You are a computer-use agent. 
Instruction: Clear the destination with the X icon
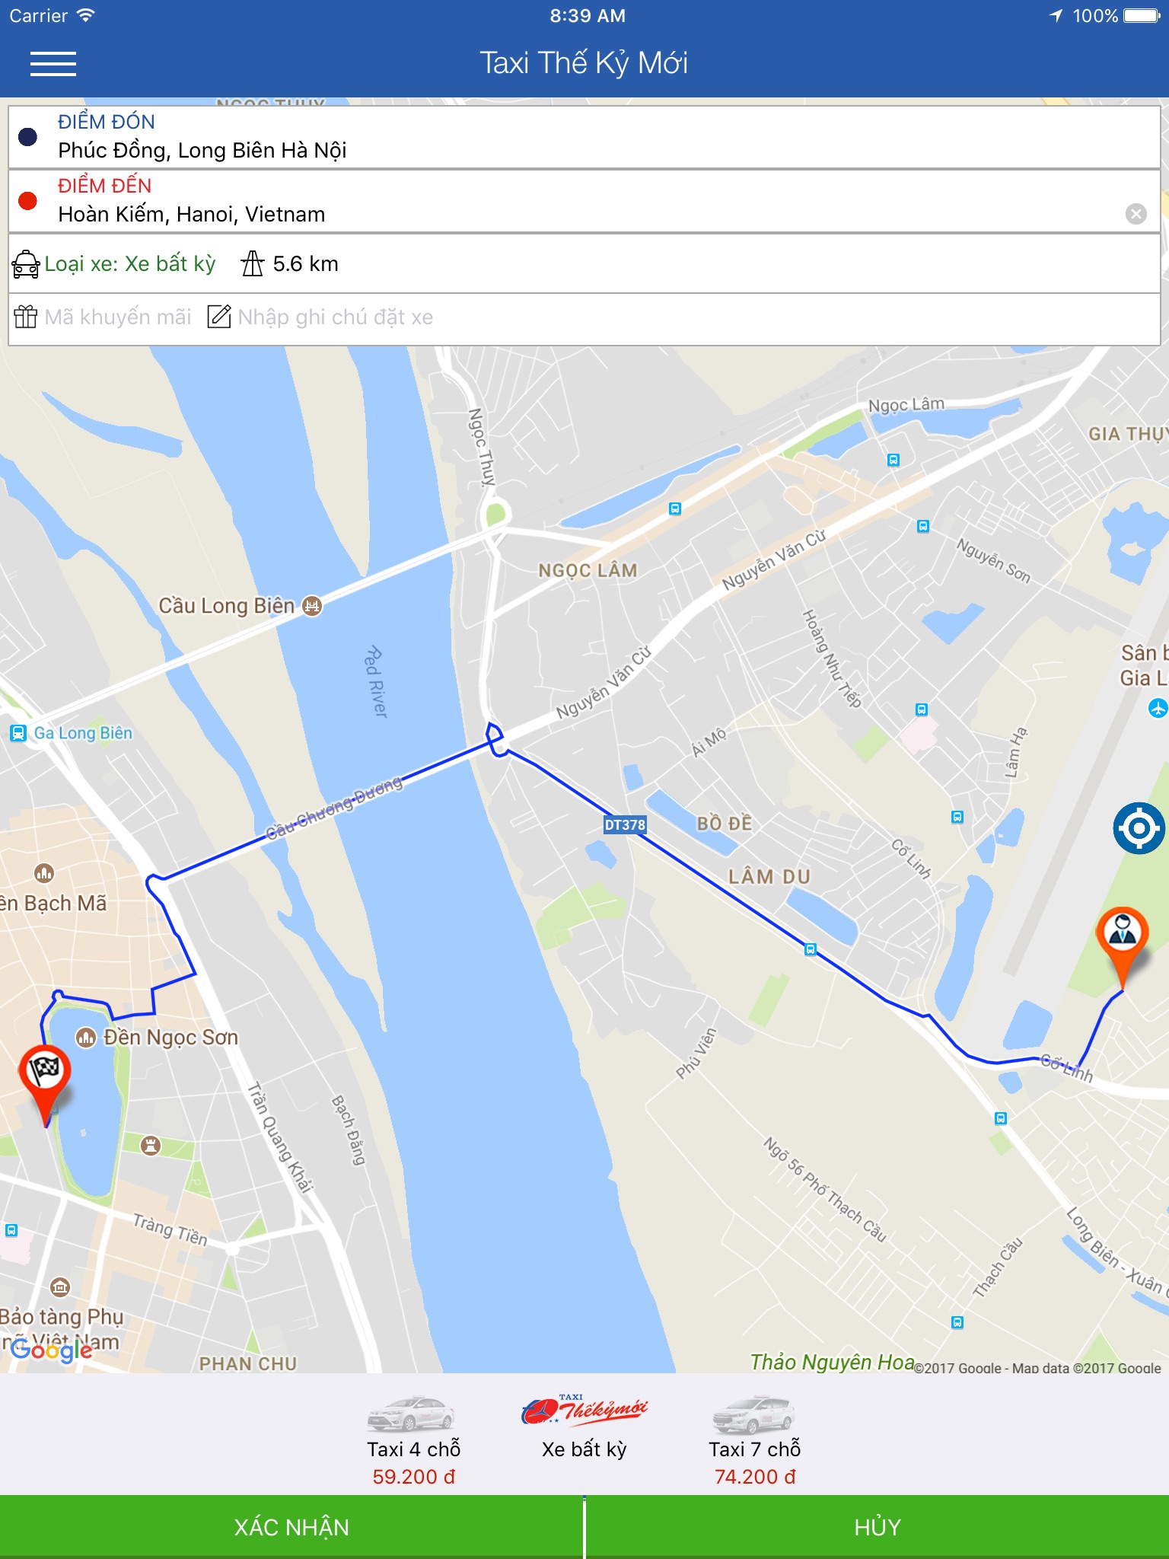1136,214
